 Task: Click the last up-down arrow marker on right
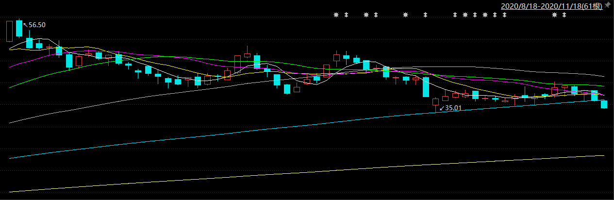pyautogui.click(x=564, y=15)
